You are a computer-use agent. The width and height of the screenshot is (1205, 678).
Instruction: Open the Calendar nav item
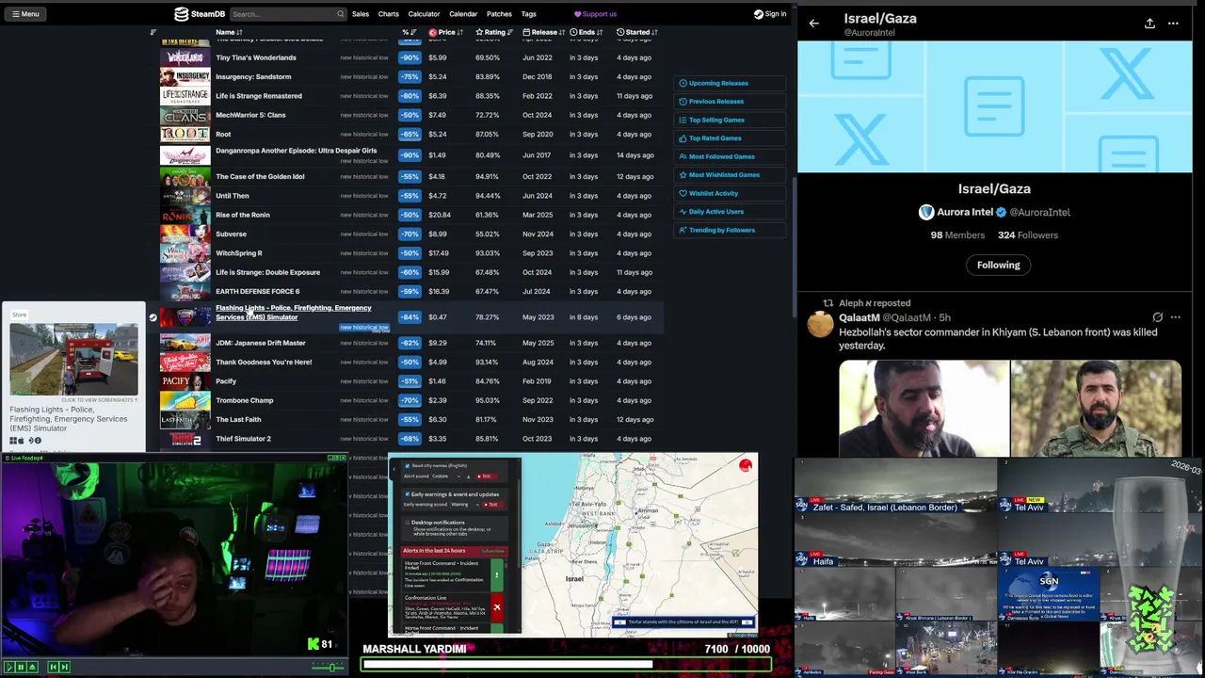tap(463, 14)
